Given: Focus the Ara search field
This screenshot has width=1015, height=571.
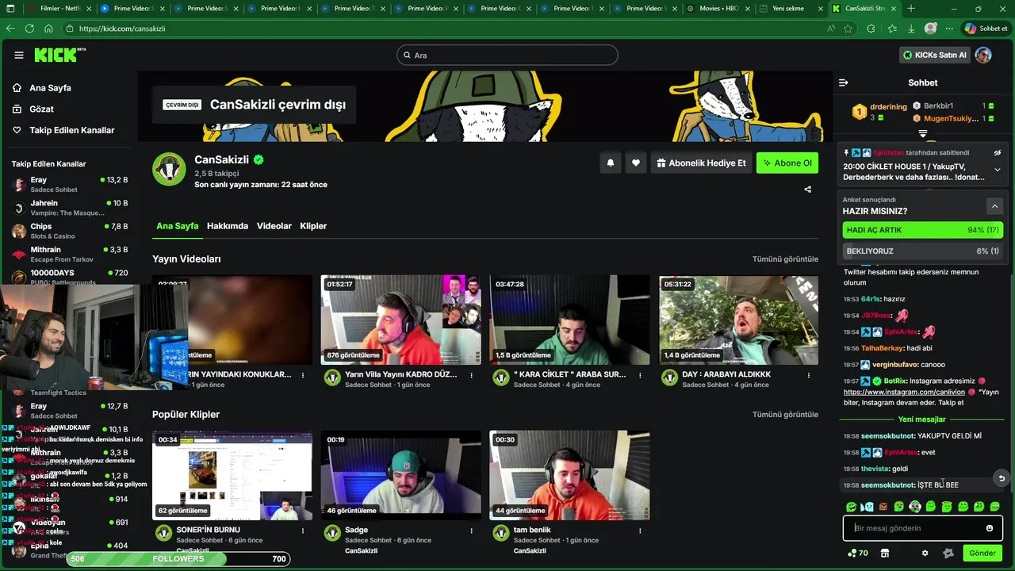Looking at the screenshot, I should [x=507, y=55].
